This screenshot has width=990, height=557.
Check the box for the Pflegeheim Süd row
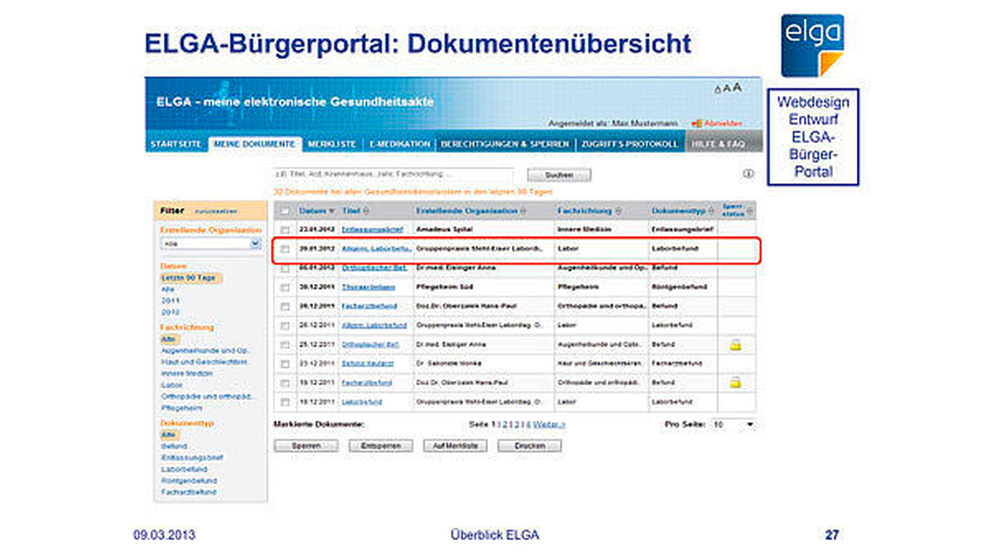(285, 287)
